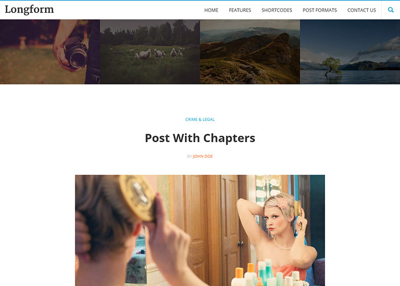The height and width of the screenshot is (286, 400).
Task: Open the Features menu
Action: [x=240, y=10]
